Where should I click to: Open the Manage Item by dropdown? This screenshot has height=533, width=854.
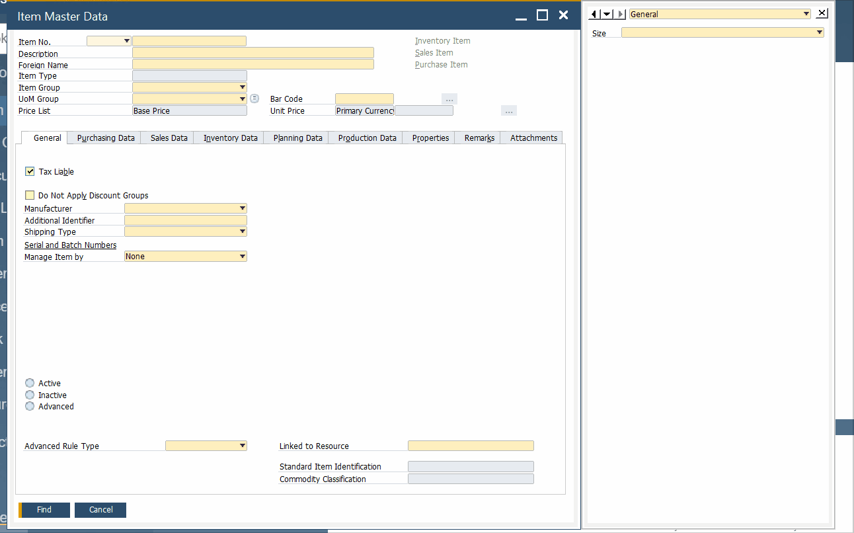click(242, 256)
